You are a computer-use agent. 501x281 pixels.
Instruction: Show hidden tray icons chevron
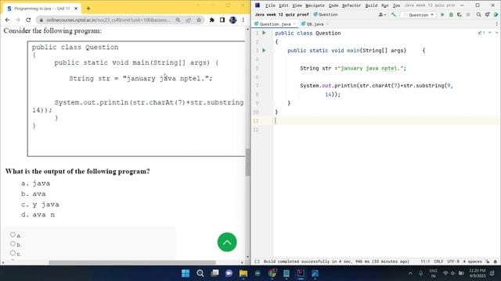[410, 273]
